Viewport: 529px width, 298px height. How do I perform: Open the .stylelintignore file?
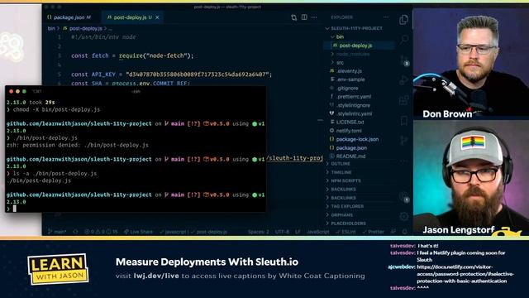pyautogui.click(x=353, y=105)
